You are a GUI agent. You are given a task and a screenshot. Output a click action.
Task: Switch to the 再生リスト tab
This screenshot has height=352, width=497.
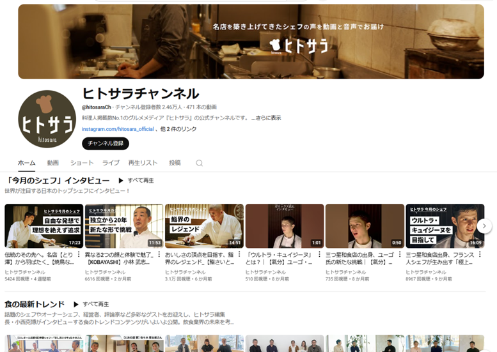point(143,163)
